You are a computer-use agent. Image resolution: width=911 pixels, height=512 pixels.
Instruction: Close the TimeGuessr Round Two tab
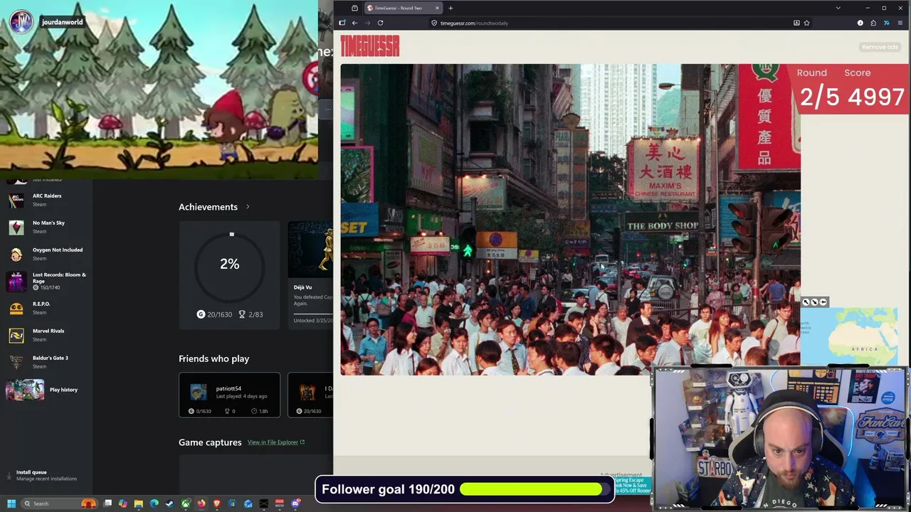coord(437,8)
